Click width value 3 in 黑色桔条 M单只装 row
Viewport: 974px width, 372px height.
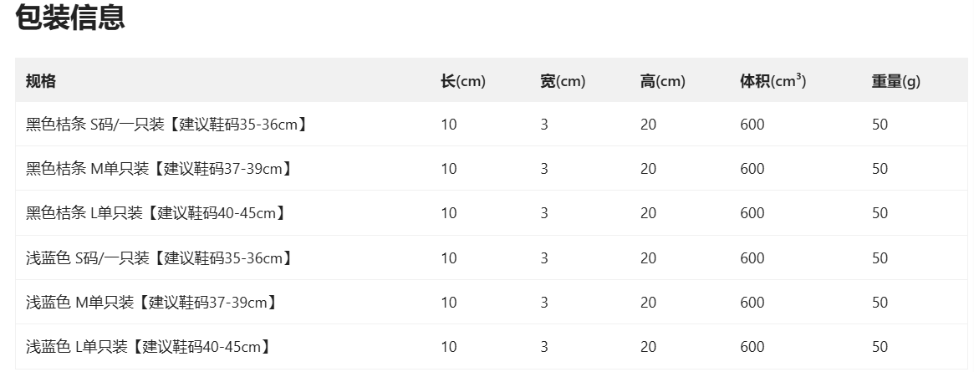tap(544, 169)
